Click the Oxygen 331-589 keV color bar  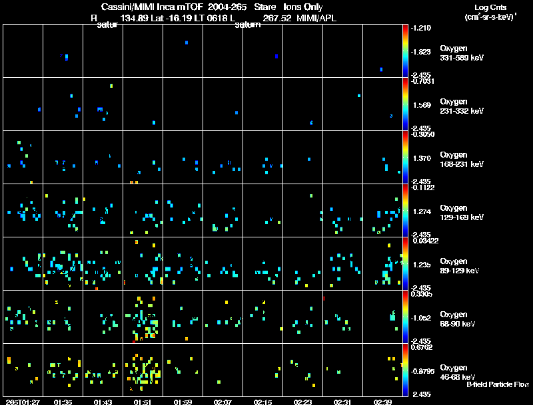405,51
